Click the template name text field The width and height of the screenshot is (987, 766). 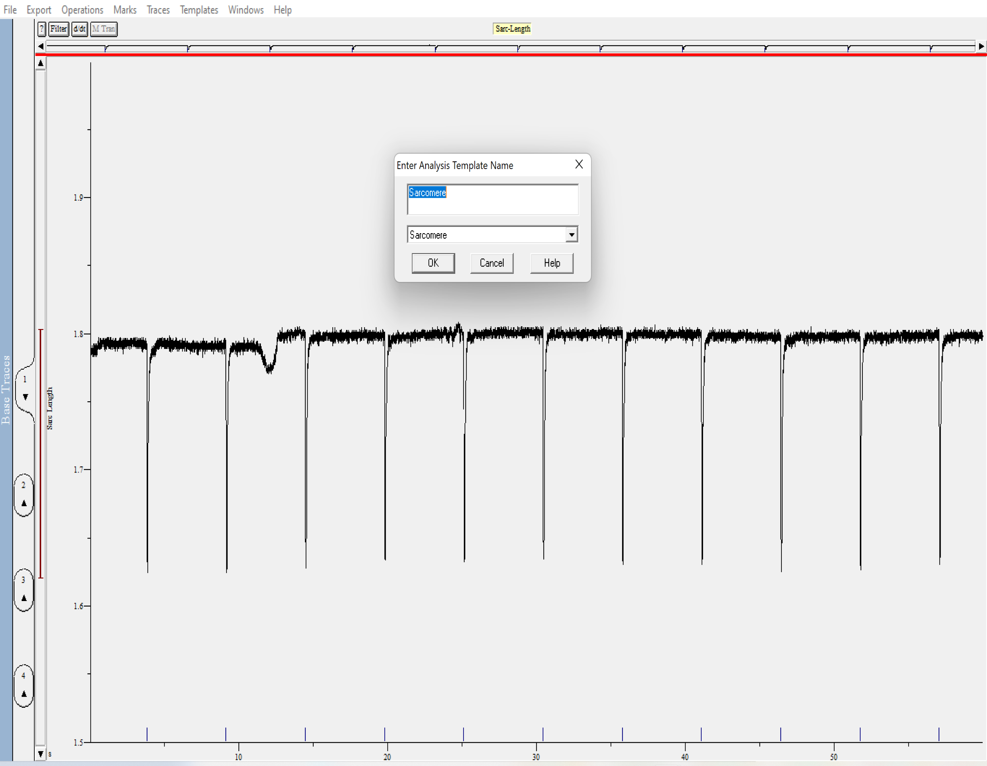pyautogui.click(x=493, y=199)
